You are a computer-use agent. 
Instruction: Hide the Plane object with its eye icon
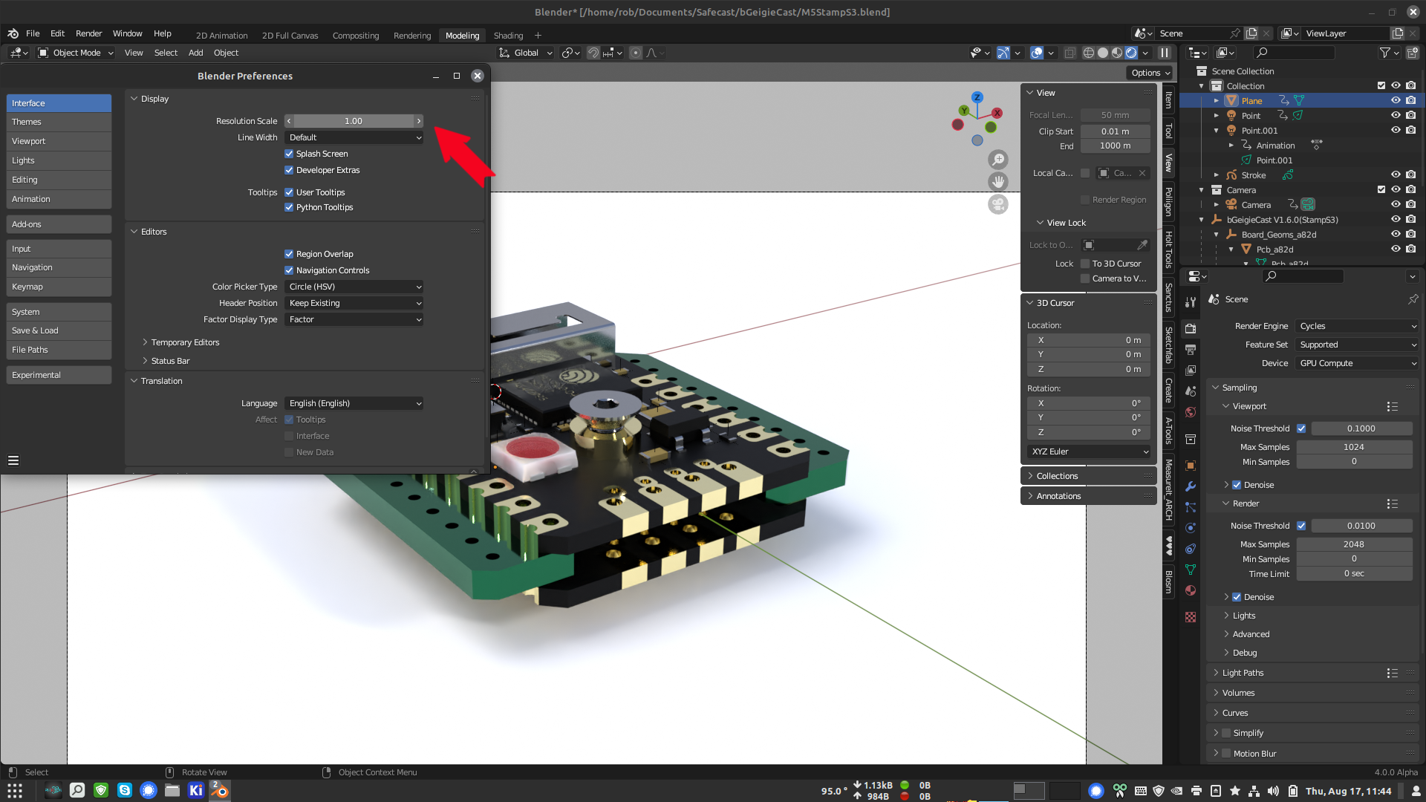click(x=1396, y=100)
